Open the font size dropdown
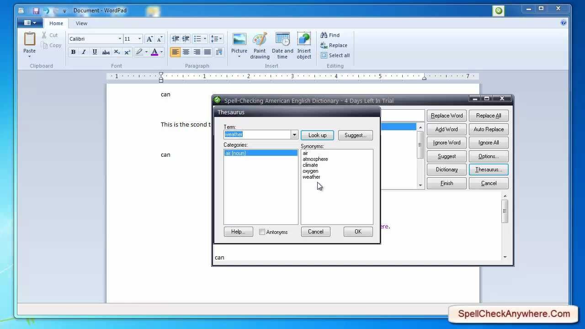Screen dimensions: 585x329 139,39
